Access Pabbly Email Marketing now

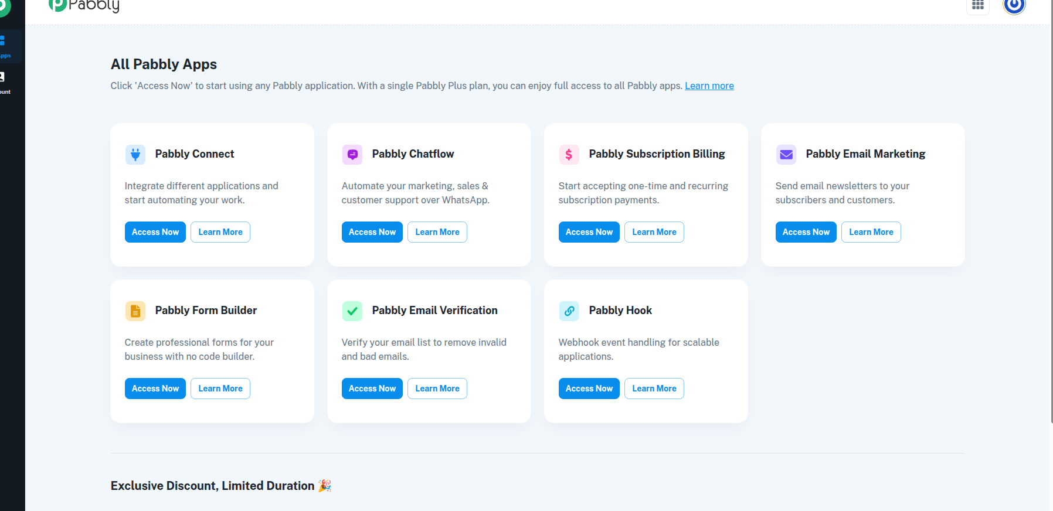(x=806, y=232)
